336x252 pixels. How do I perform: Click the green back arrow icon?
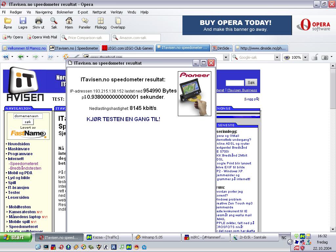(21, 57)
